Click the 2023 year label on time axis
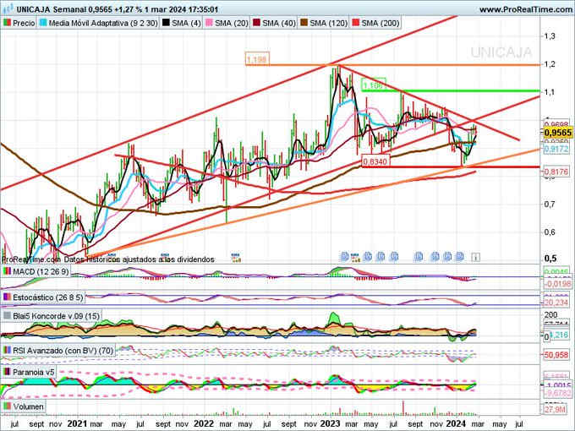 (x=331, y=423)
